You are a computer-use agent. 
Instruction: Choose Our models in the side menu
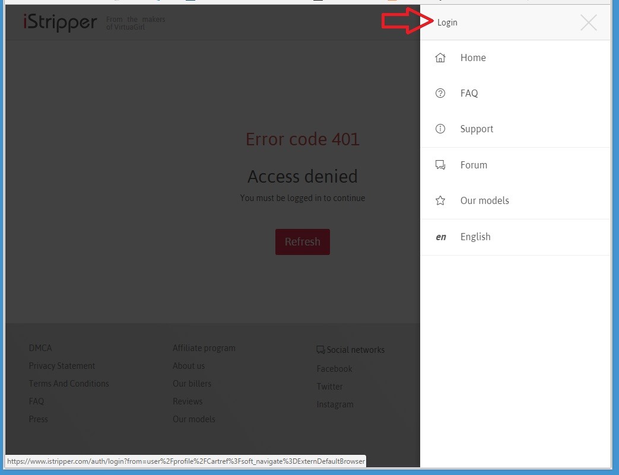[484, 200]
